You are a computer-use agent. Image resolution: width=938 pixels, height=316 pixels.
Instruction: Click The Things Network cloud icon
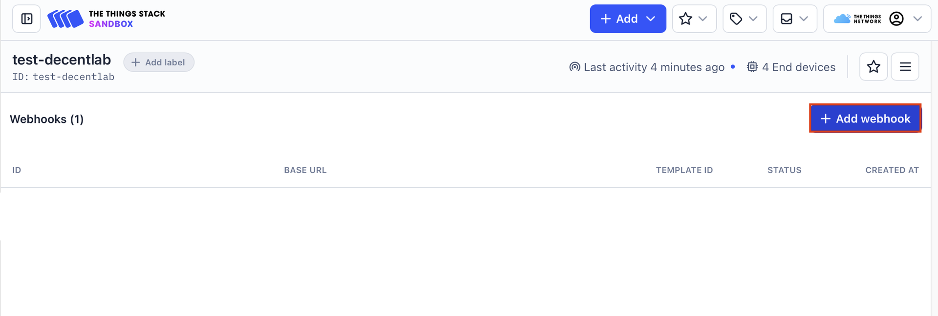point(842,19)
